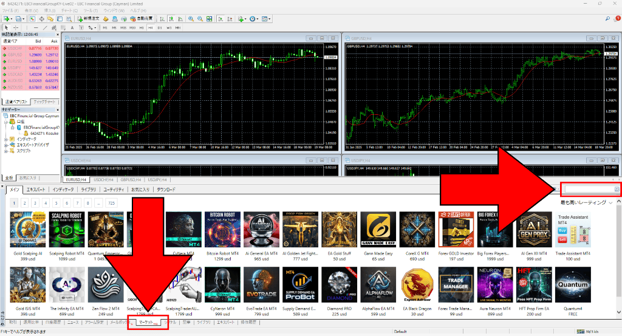Click the EvoTrade EA MT4 product link
Image resolution: width=622 pixels, height=336 pixels.
[x=261, y=309]
